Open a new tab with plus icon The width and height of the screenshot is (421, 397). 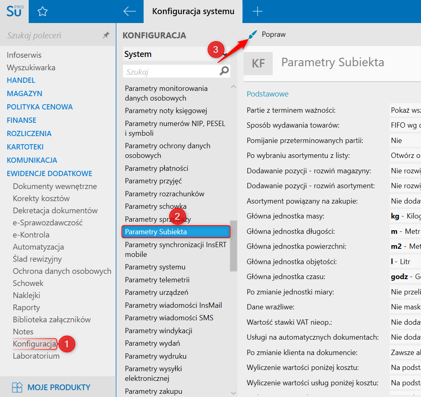257,12
